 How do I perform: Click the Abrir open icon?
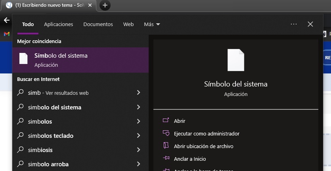166,121
